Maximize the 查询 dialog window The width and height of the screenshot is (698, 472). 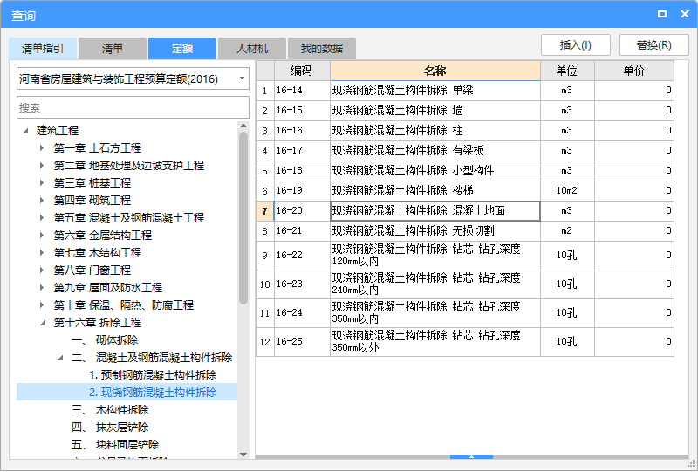[x=662, y=14]
